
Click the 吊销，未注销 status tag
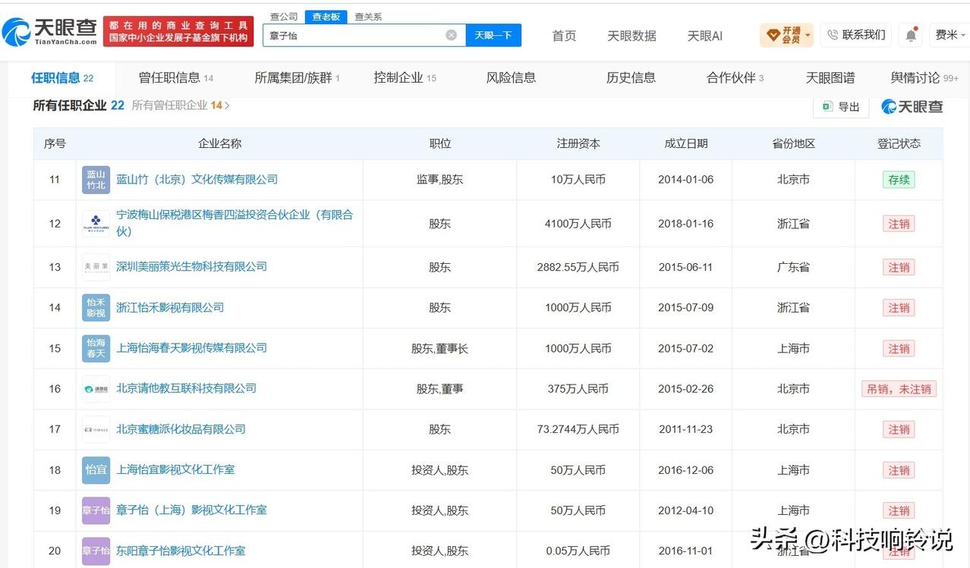[899, 389]
